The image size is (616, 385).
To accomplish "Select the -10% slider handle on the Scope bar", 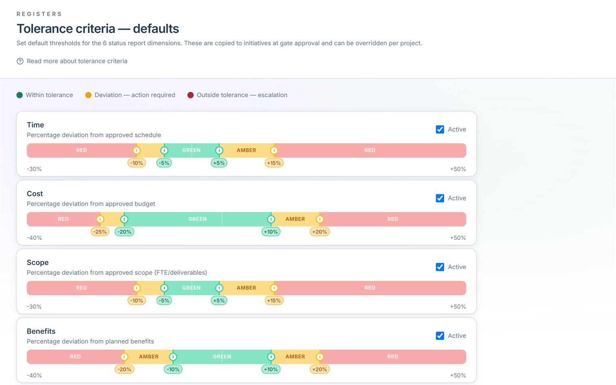I will (x=137, y=288).
